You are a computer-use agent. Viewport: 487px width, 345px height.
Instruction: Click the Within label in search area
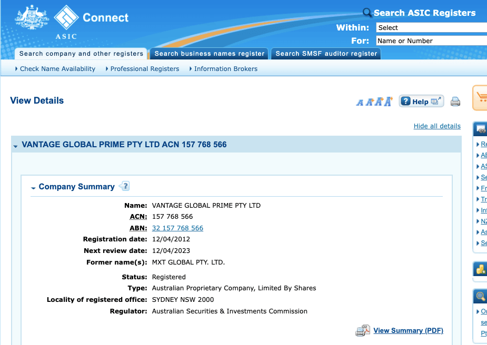coord(353,28)
